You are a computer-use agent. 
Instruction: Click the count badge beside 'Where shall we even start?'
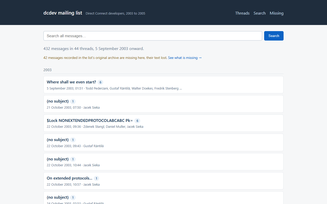pos(100,82)
